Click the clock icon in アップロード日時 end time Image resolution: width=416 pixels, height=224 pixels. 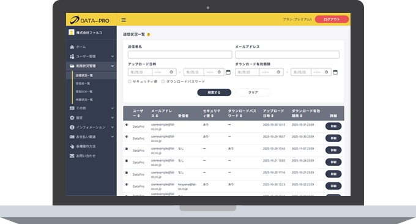point(219,72)
